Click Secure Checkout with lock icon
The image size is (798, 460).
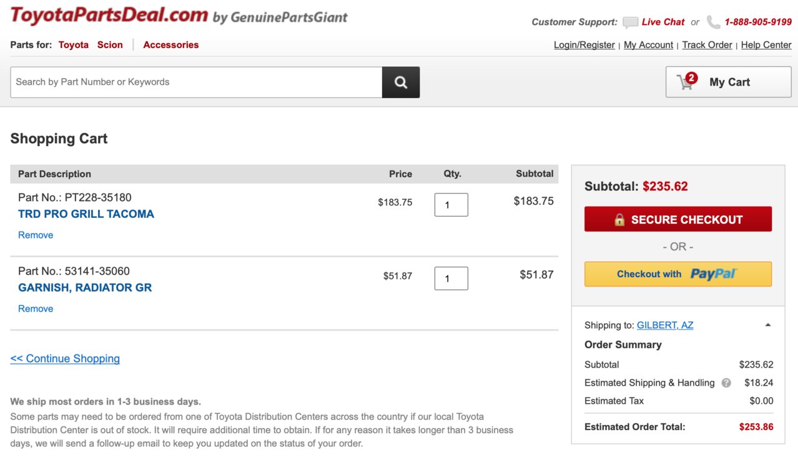click(678, 219)
